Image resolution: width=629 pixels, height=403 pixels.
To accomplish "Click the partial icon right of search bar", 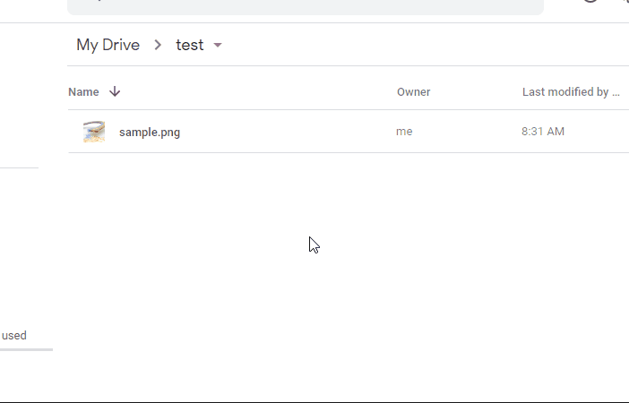I will click(590, 2).
